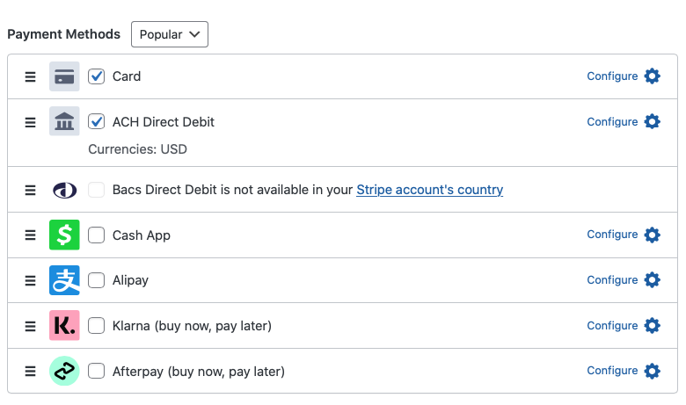Enable the Cash App checkbox
This screenshot has height=405, width=686.
[97, 235]
